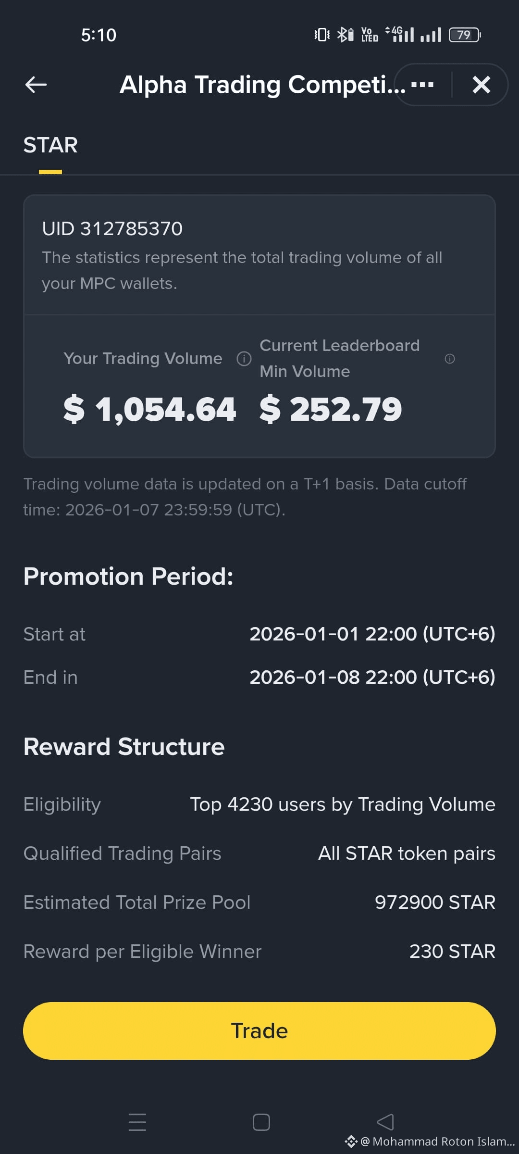Tap the $ 1,054.64 trading volume value
The image size is (519, 1154).
tap(149, 409)
